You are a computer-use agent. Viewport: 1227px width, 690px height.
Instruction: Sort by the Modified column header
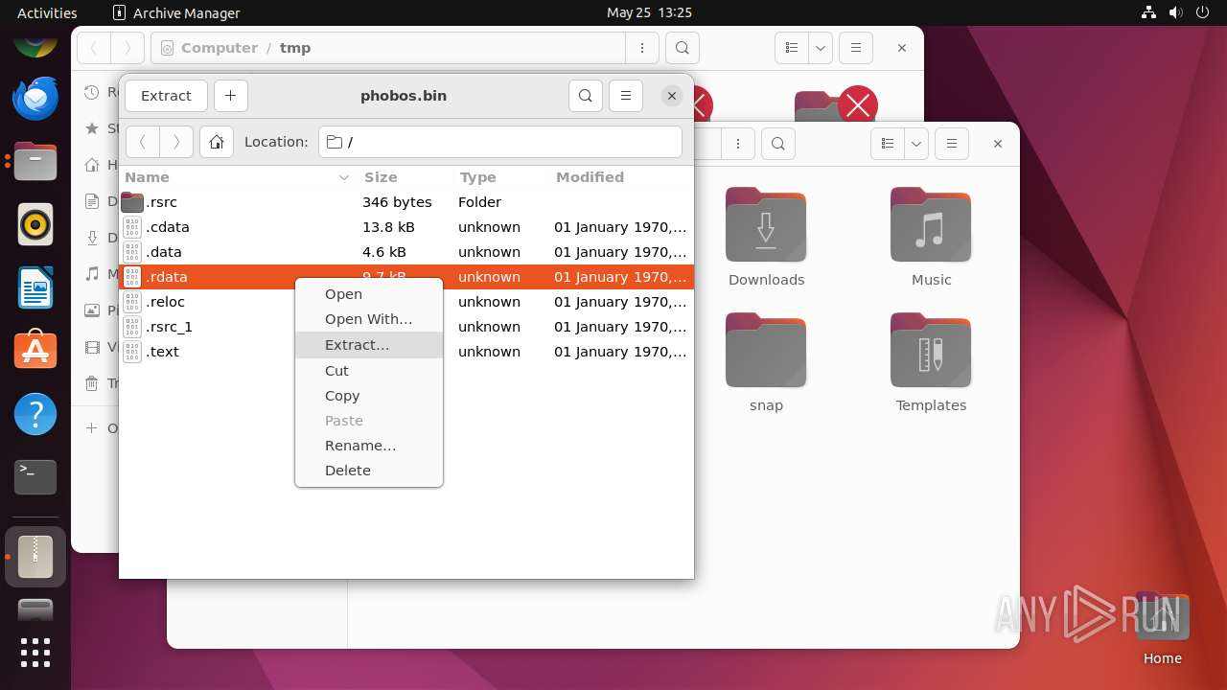click(x=620, y=177)
